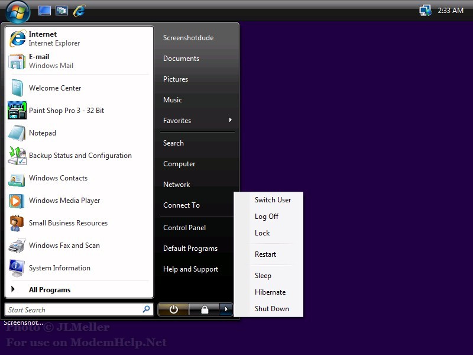Click the Start orb button

pyautogui.click(x=18, y=11)
